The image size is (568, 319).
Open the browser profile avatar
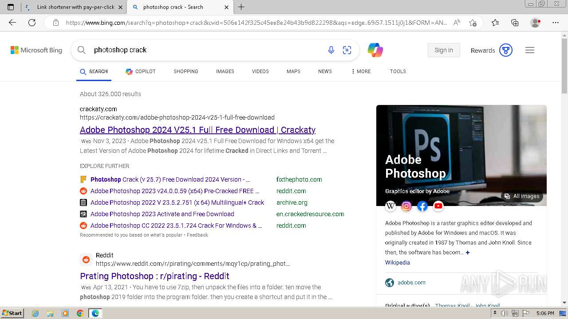536,23
